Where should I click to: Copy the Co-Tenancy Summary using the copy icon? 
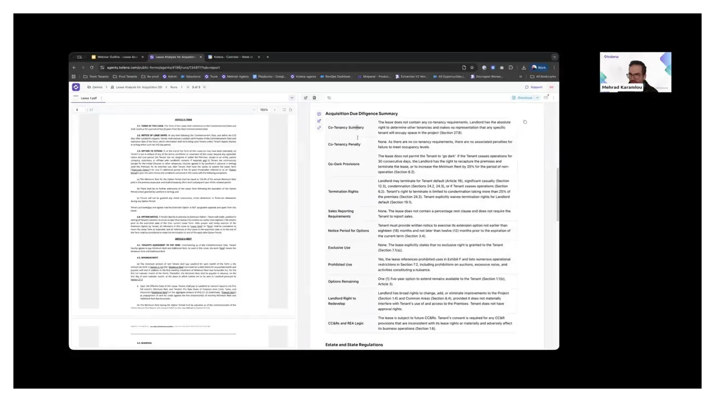coord(525,121)
